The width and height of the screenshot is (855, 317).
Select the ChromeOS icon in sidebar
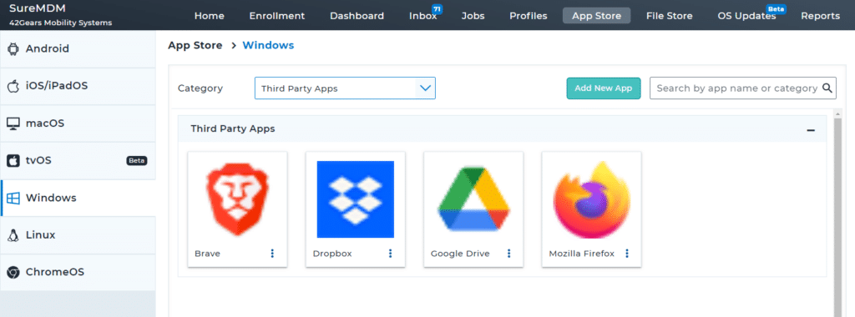coord(13,272)
